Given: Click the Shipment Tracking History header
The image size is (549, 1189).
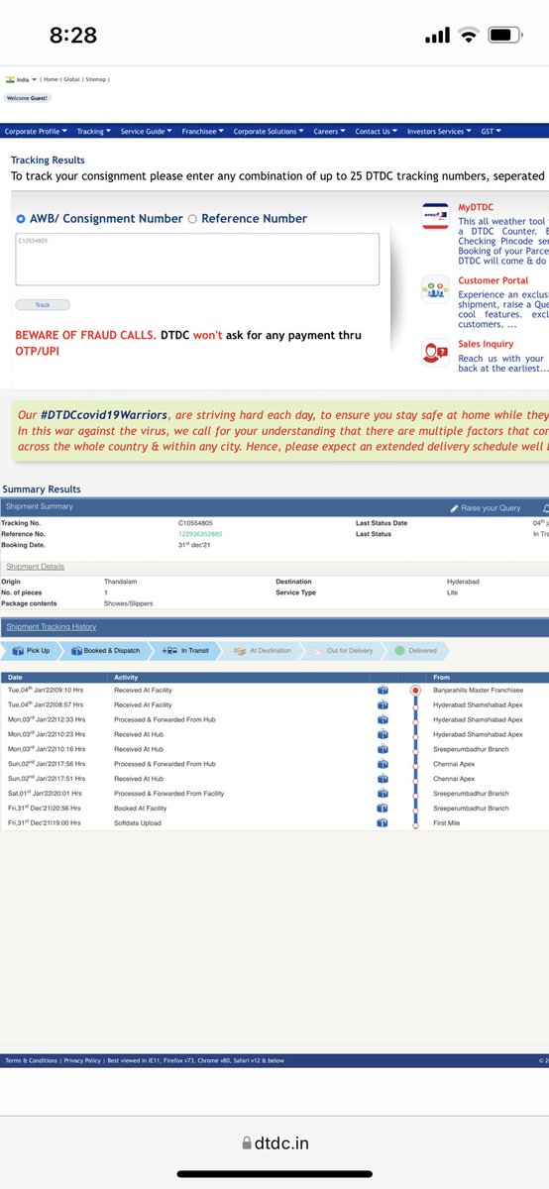Looking at the screenshot, I should click(x=51, y=627).
